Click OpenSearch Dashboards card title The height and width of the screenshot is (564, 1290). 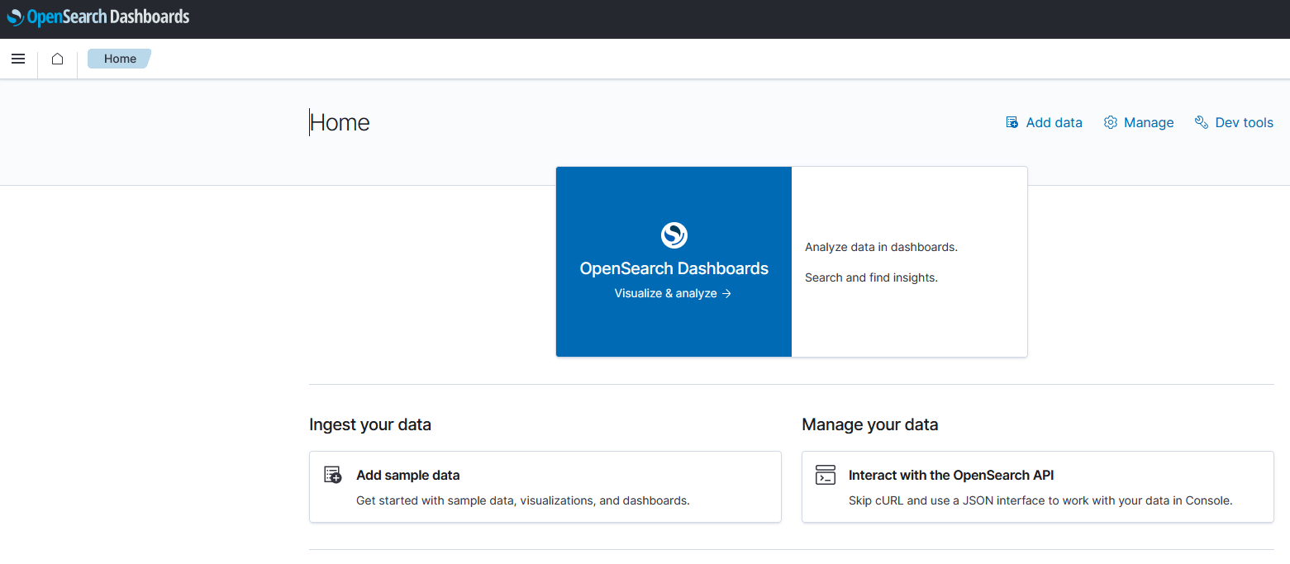(674, 268)
